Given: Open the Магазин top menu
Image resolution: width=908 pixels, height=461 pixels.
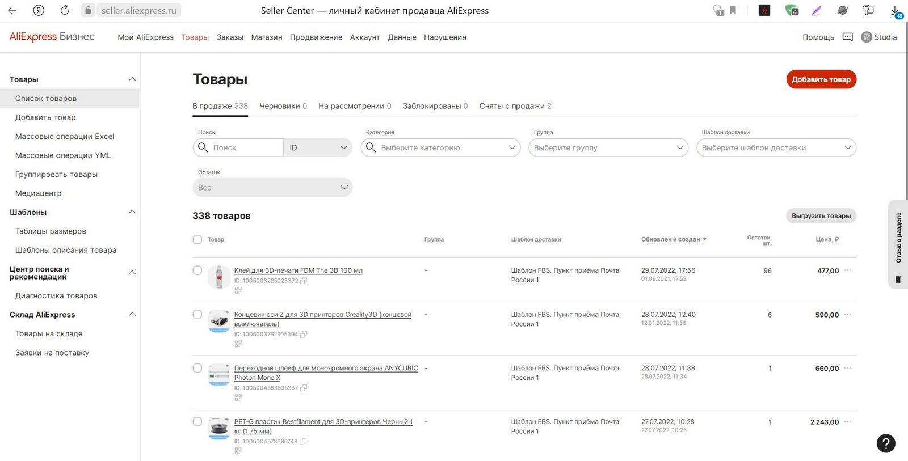Looking at the screenshot, I should click(267, 37).
